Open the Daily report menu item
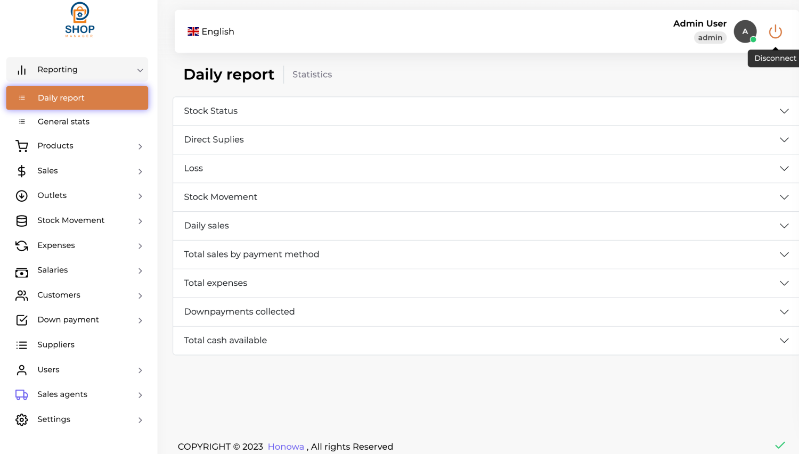This screenshot has width=799, height=454. point(77,98)
